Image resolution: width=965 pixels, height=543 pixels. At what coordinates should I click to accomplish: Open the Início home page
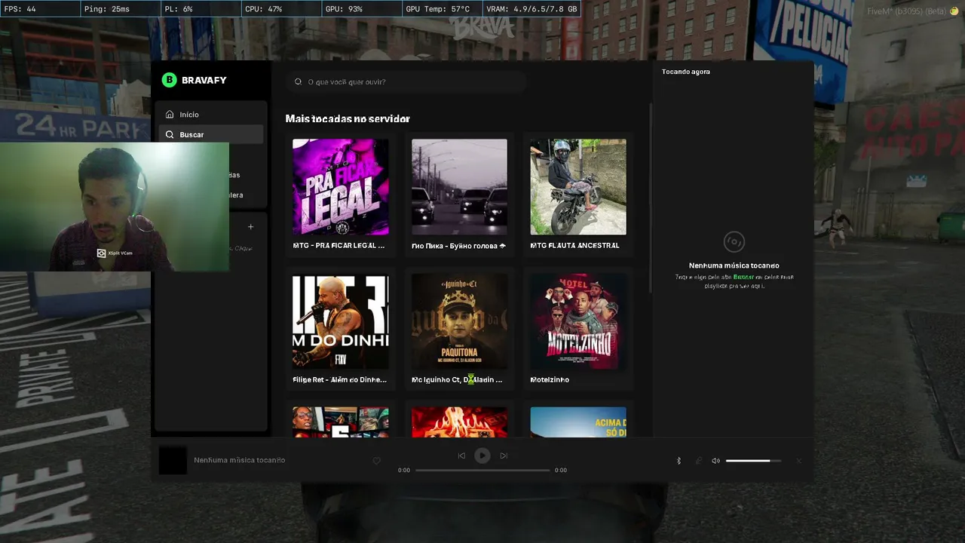pos(212,115)
